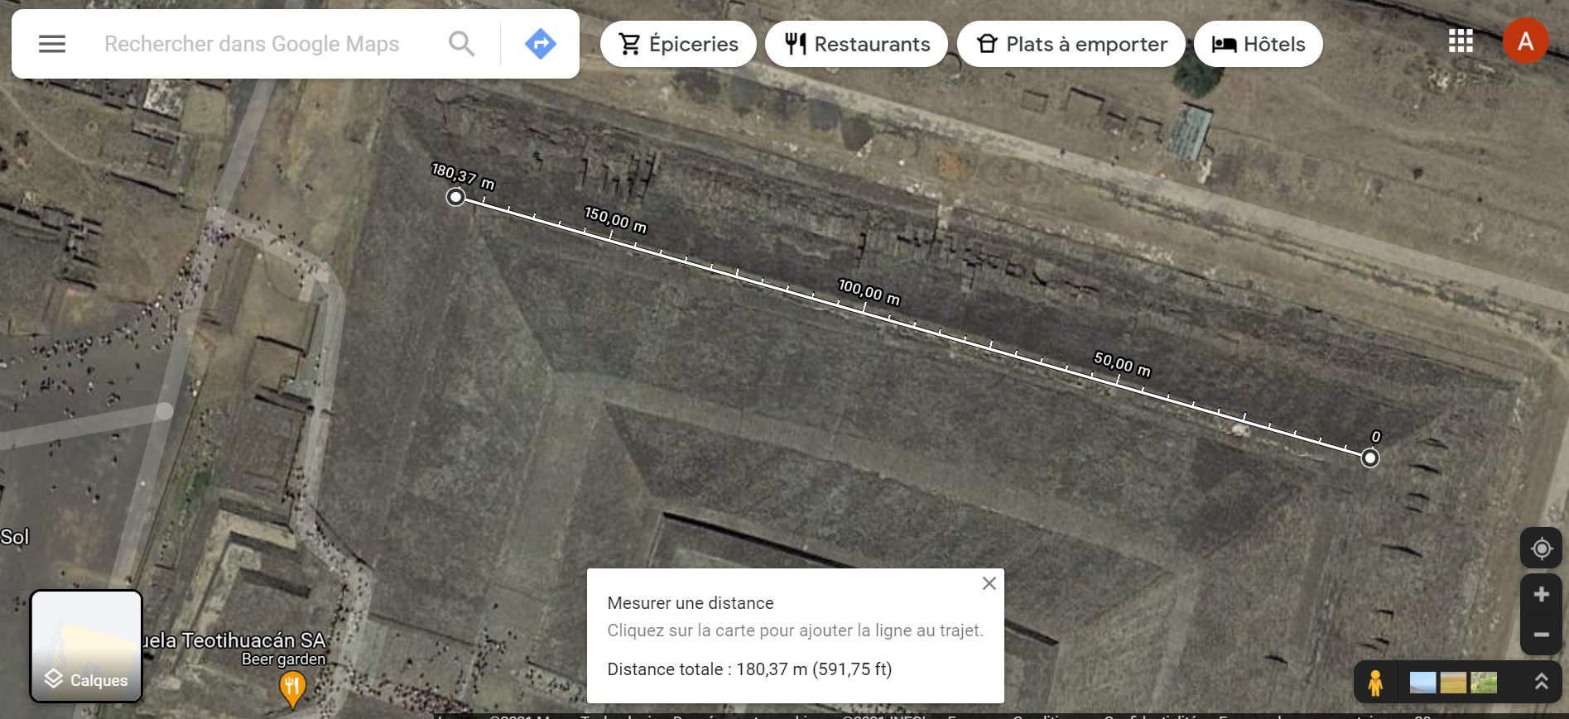Select the Restaurants category chip

pos(856,44)
